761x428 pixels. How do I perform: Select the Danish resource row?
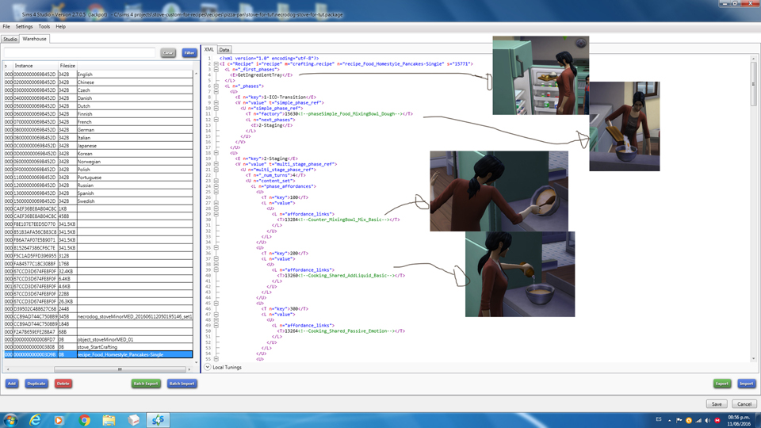pos(98,98)
